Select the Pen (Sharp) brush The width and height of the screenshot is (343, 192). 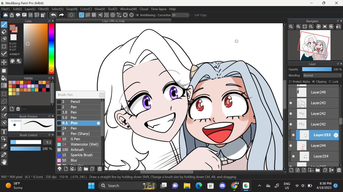click(79, 134)
